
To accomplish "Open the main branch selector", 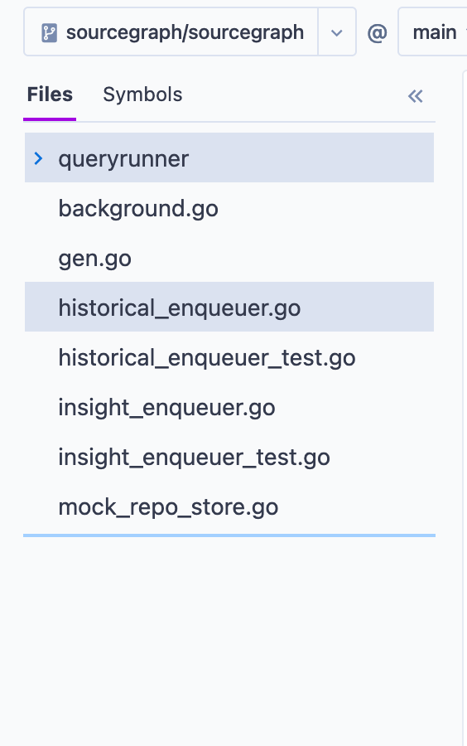I will (x=433, y=31).
